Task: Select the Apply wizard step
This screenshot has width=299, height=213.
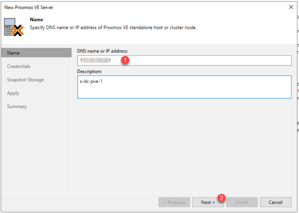Action: point(13,93)
